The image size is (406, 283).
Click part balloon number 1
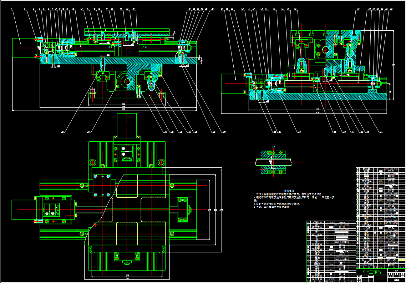click(11, 9)
